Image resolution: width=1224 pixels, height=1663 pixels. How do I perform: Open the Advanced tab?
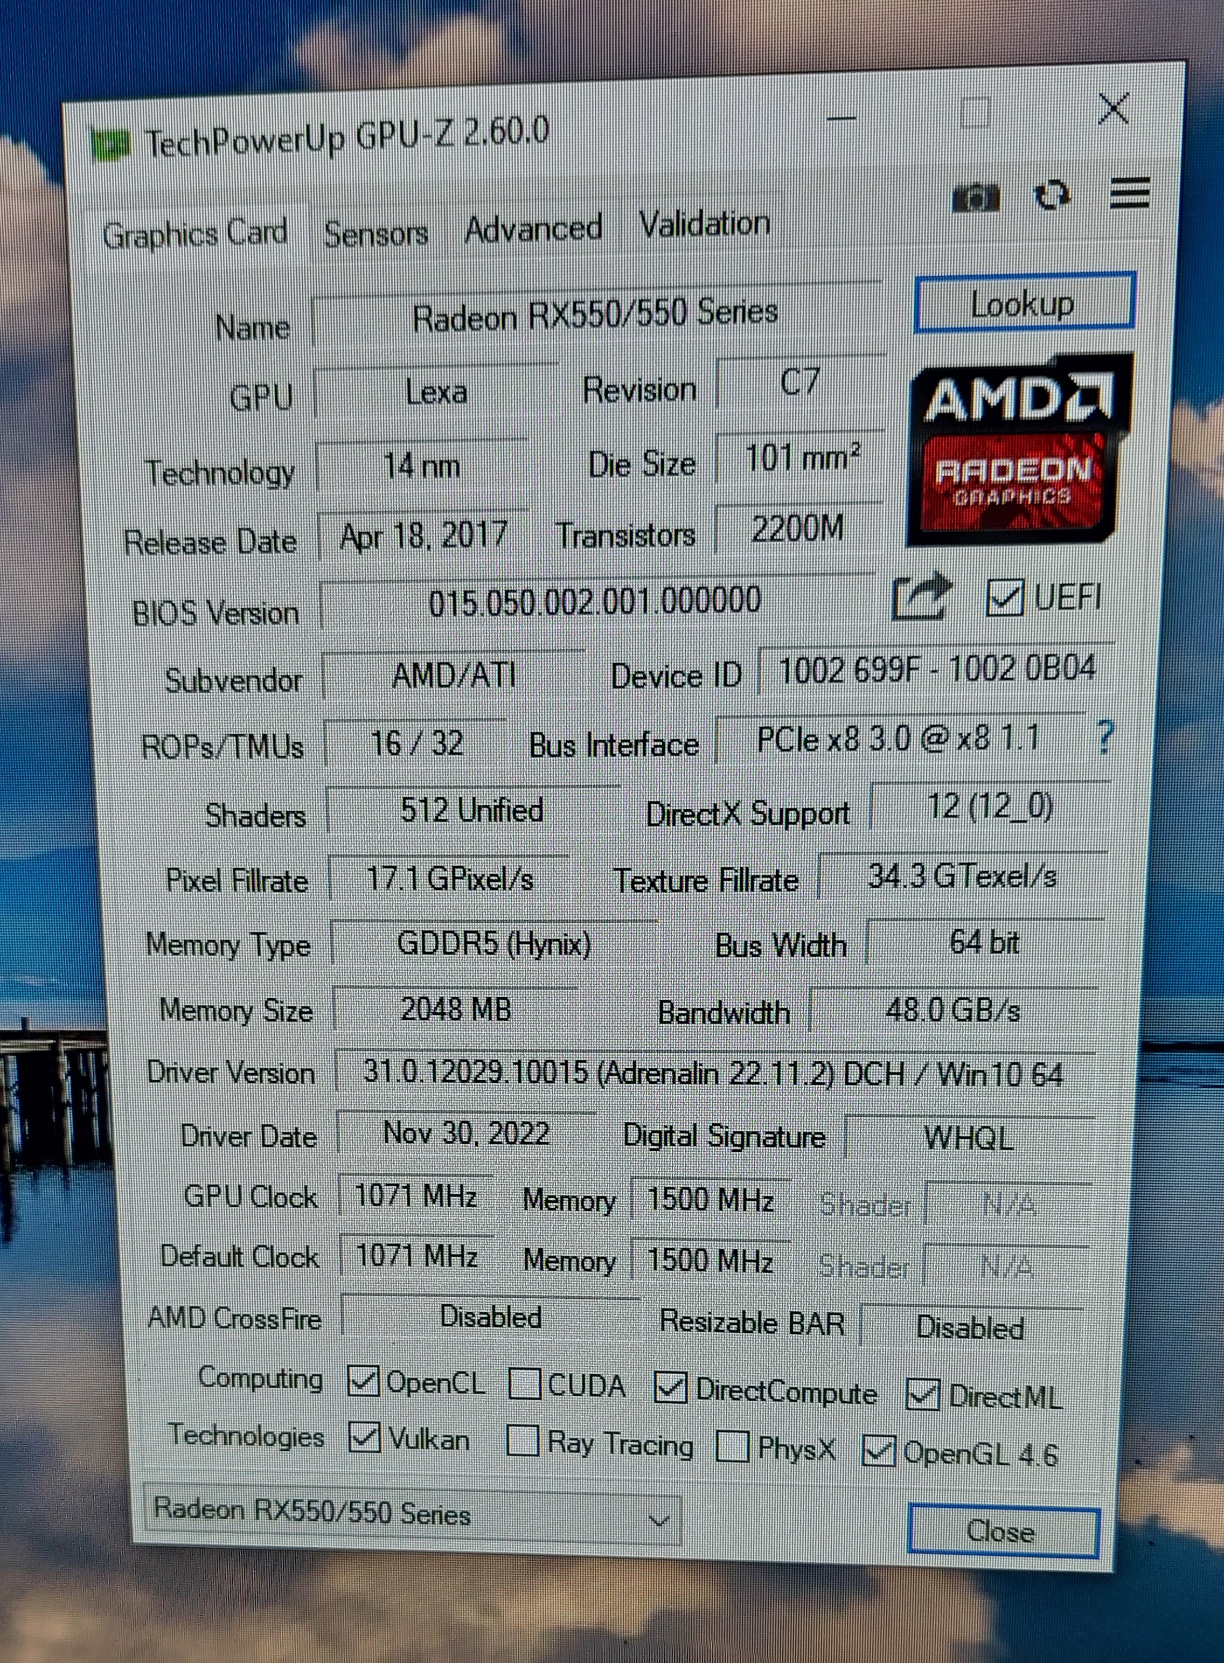point(533,228)
